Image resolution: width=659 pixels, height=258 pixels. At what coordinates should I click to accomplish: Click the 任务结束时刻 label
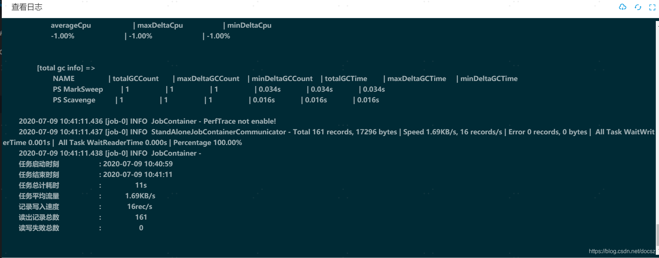pos(39,174)
